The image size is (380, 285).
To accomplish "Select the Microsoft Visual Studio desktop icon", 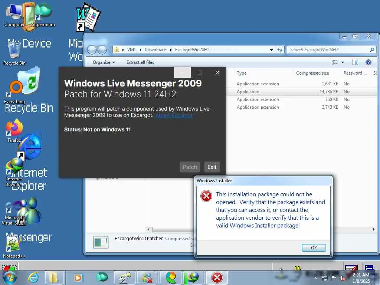I will point(14,213).
